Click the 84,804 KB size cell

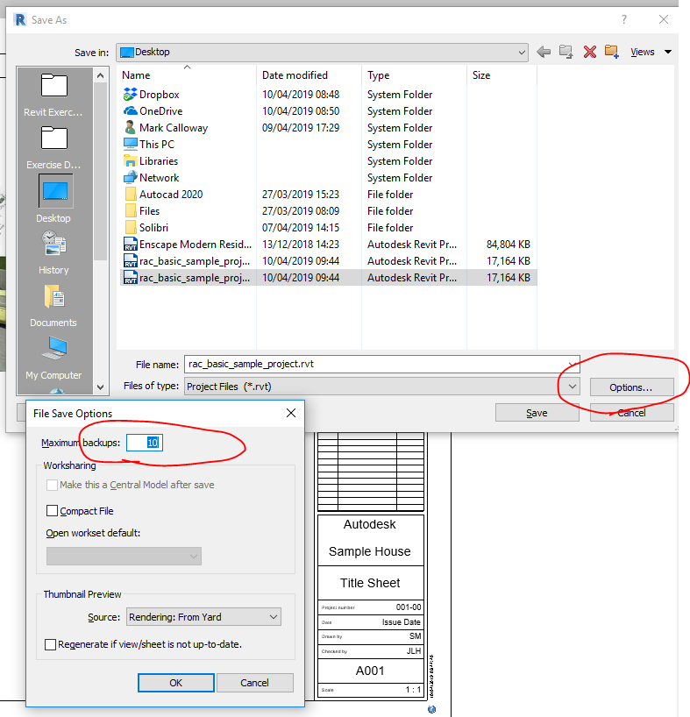508,245
